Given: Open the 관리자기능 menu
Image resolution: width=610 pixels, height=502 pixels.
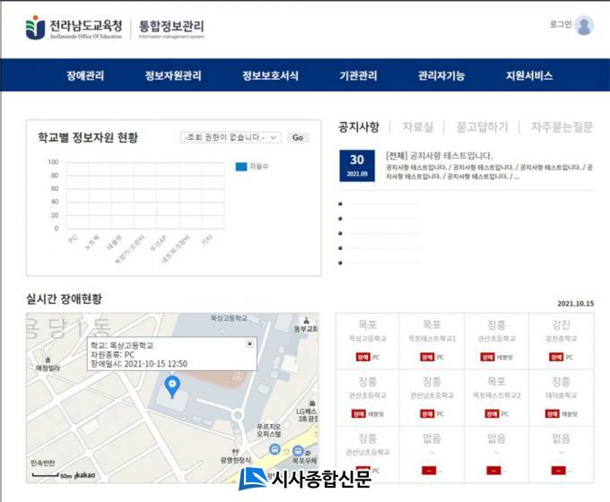Looking at the screenshot, I should click(441, 76).
